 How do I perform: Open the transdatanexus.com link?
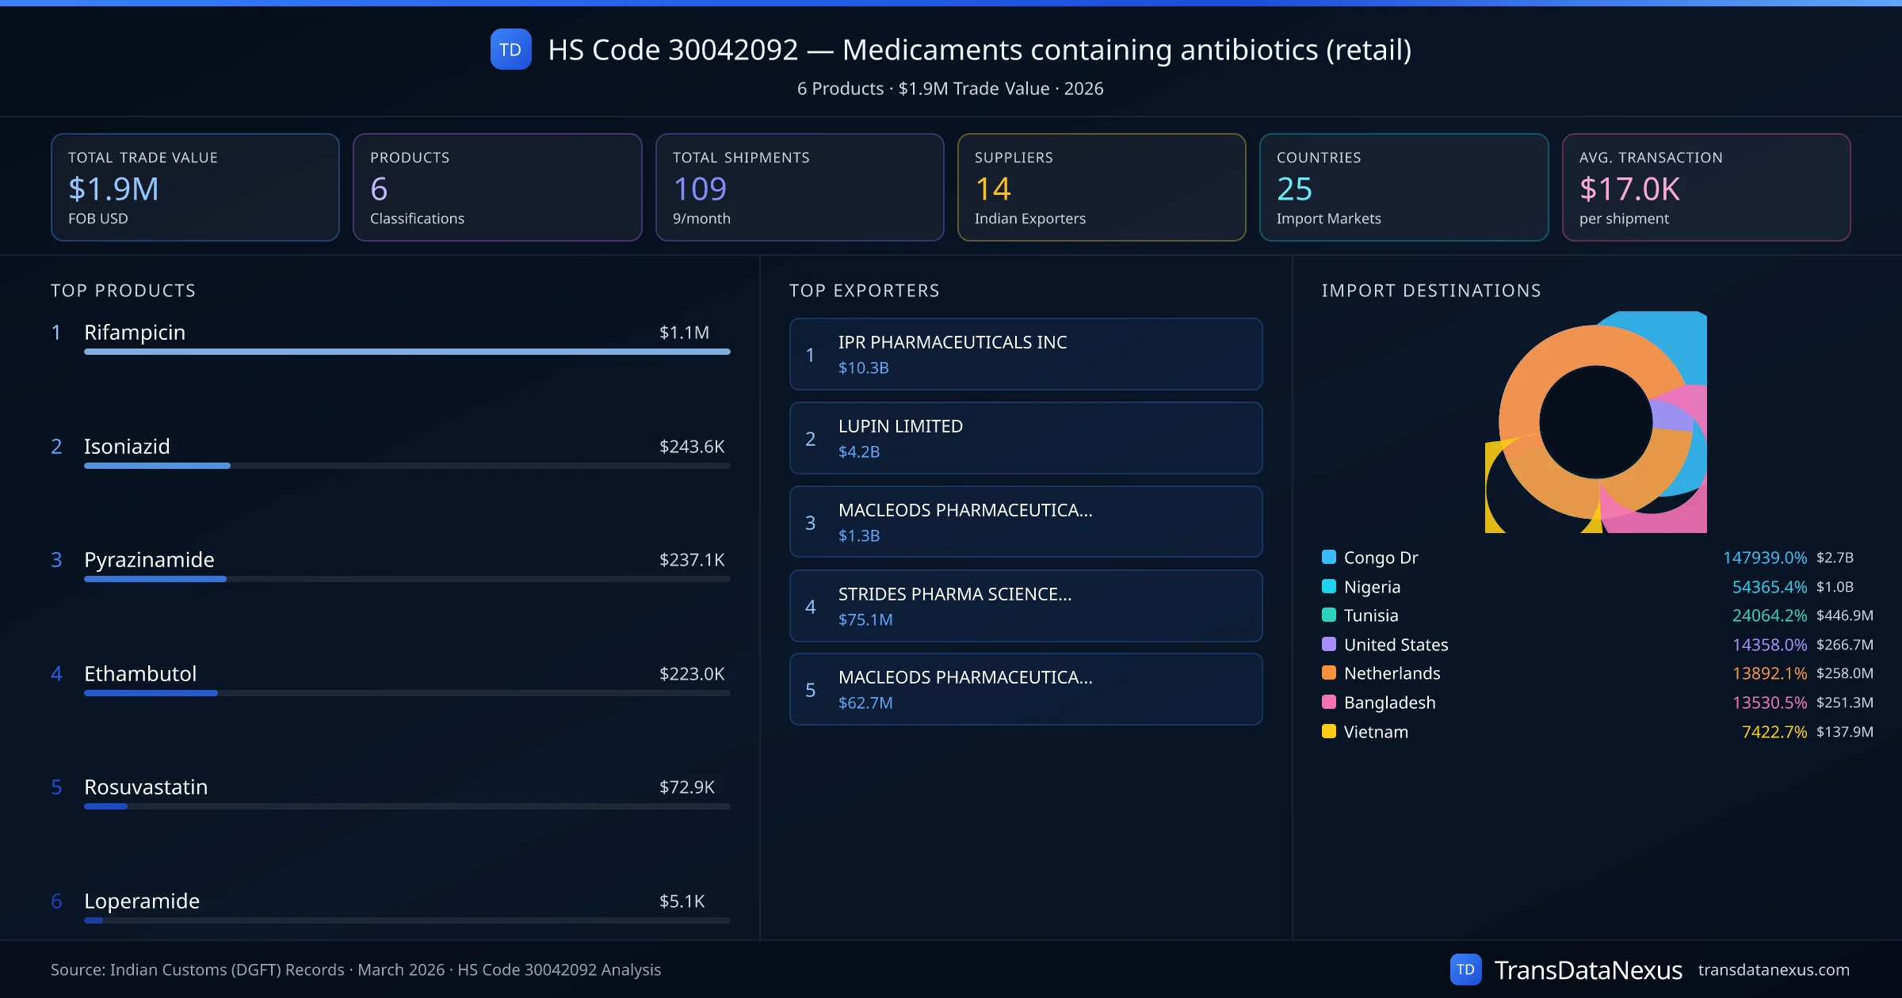click(x=1773, y=969)
